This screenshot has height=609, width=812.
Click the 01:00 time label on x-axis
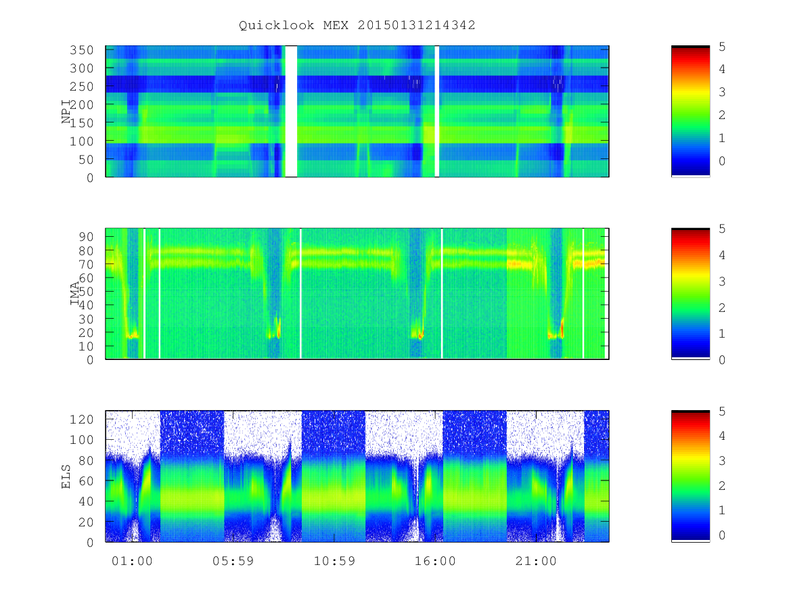coord(132,561)
